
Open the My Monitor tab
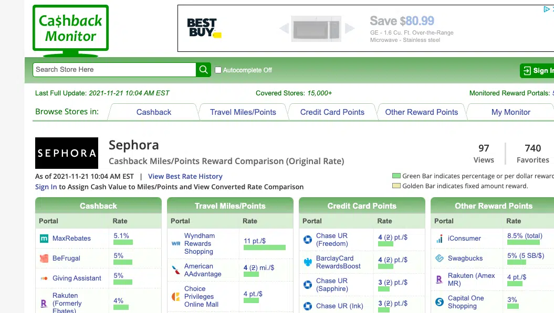(x=510, y=112)
